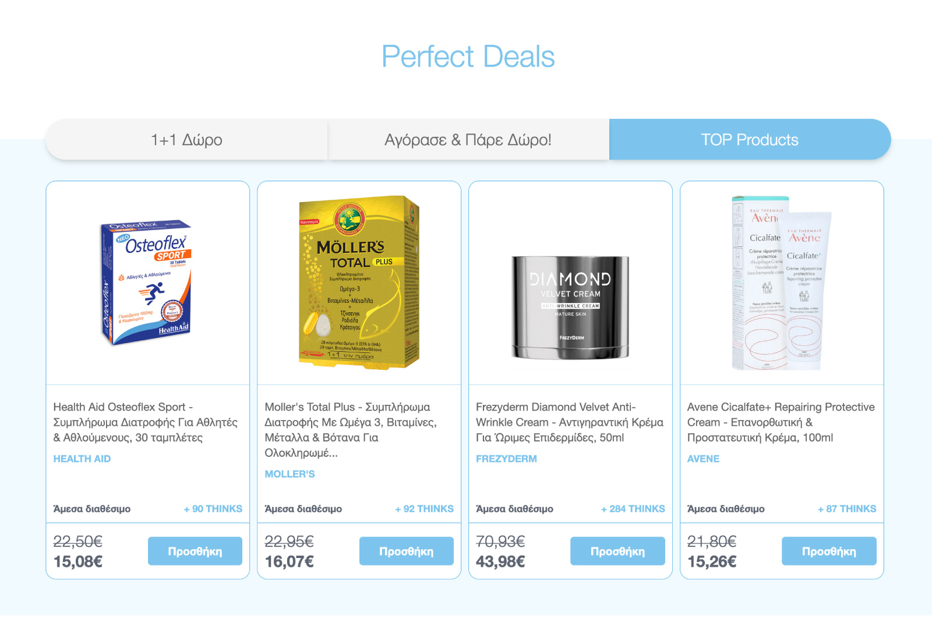Select the TOP Products tab
Image resolution: width=932 pixels, height=639 pixels.
(750, 140)
